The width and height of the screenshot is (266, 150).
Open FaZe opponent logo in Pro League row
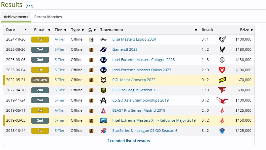click(222, 90)
